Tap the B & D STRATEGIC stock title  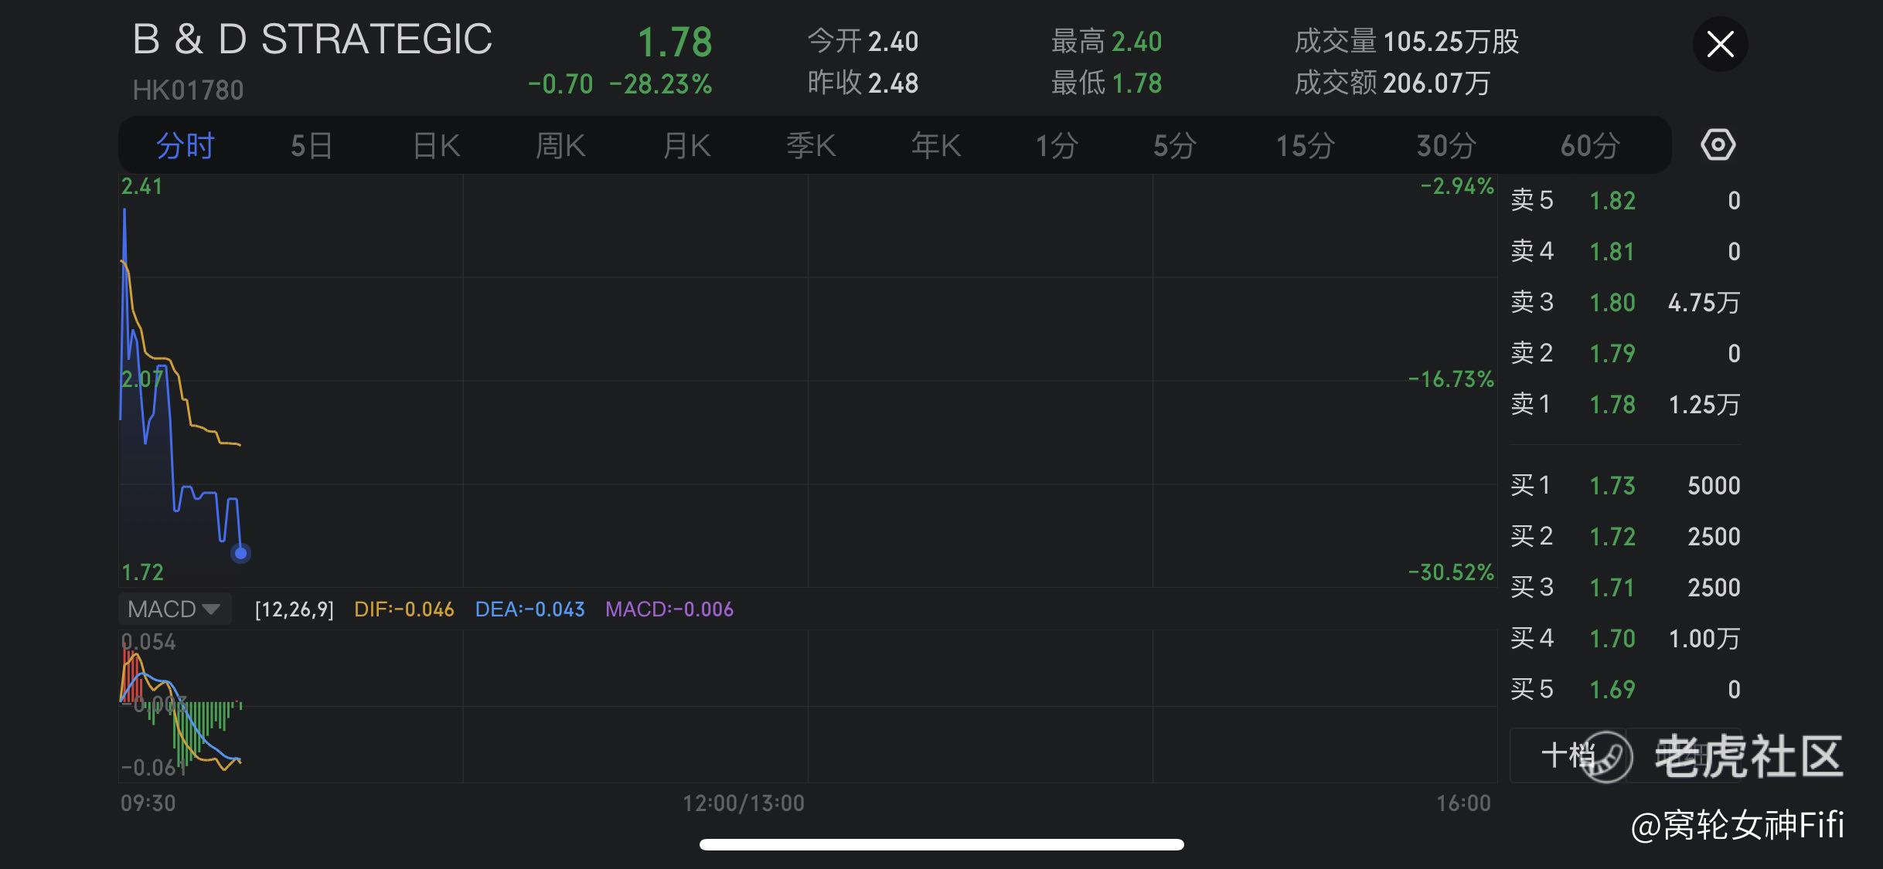312,40
